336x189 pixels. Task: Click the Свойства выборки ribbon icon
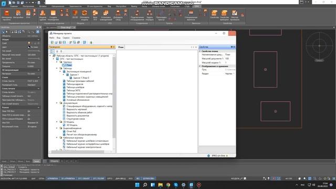[224, 15]
